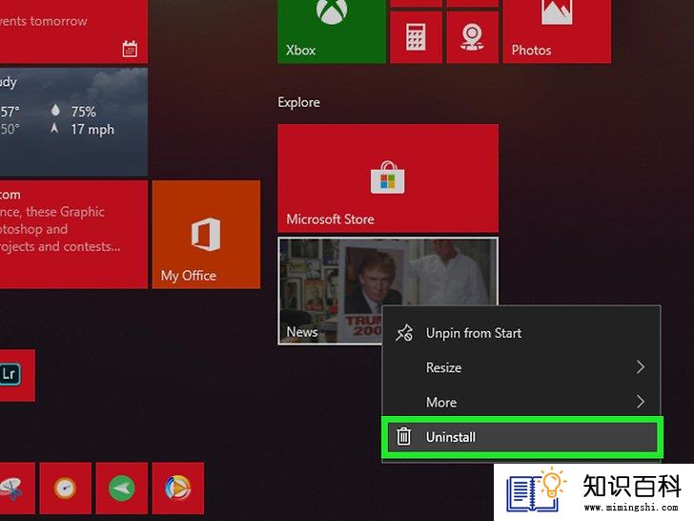The height and width of the screenshot is (521, 694).
Task: Launch the Lightroom (Lr) tile
Action: (x=17, y=375)
